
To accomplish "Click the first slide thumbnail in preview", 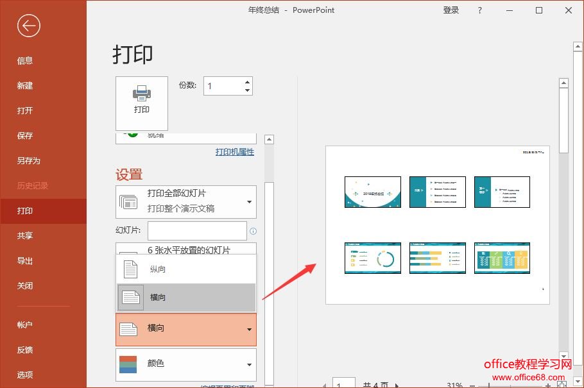I will (373, 192).
